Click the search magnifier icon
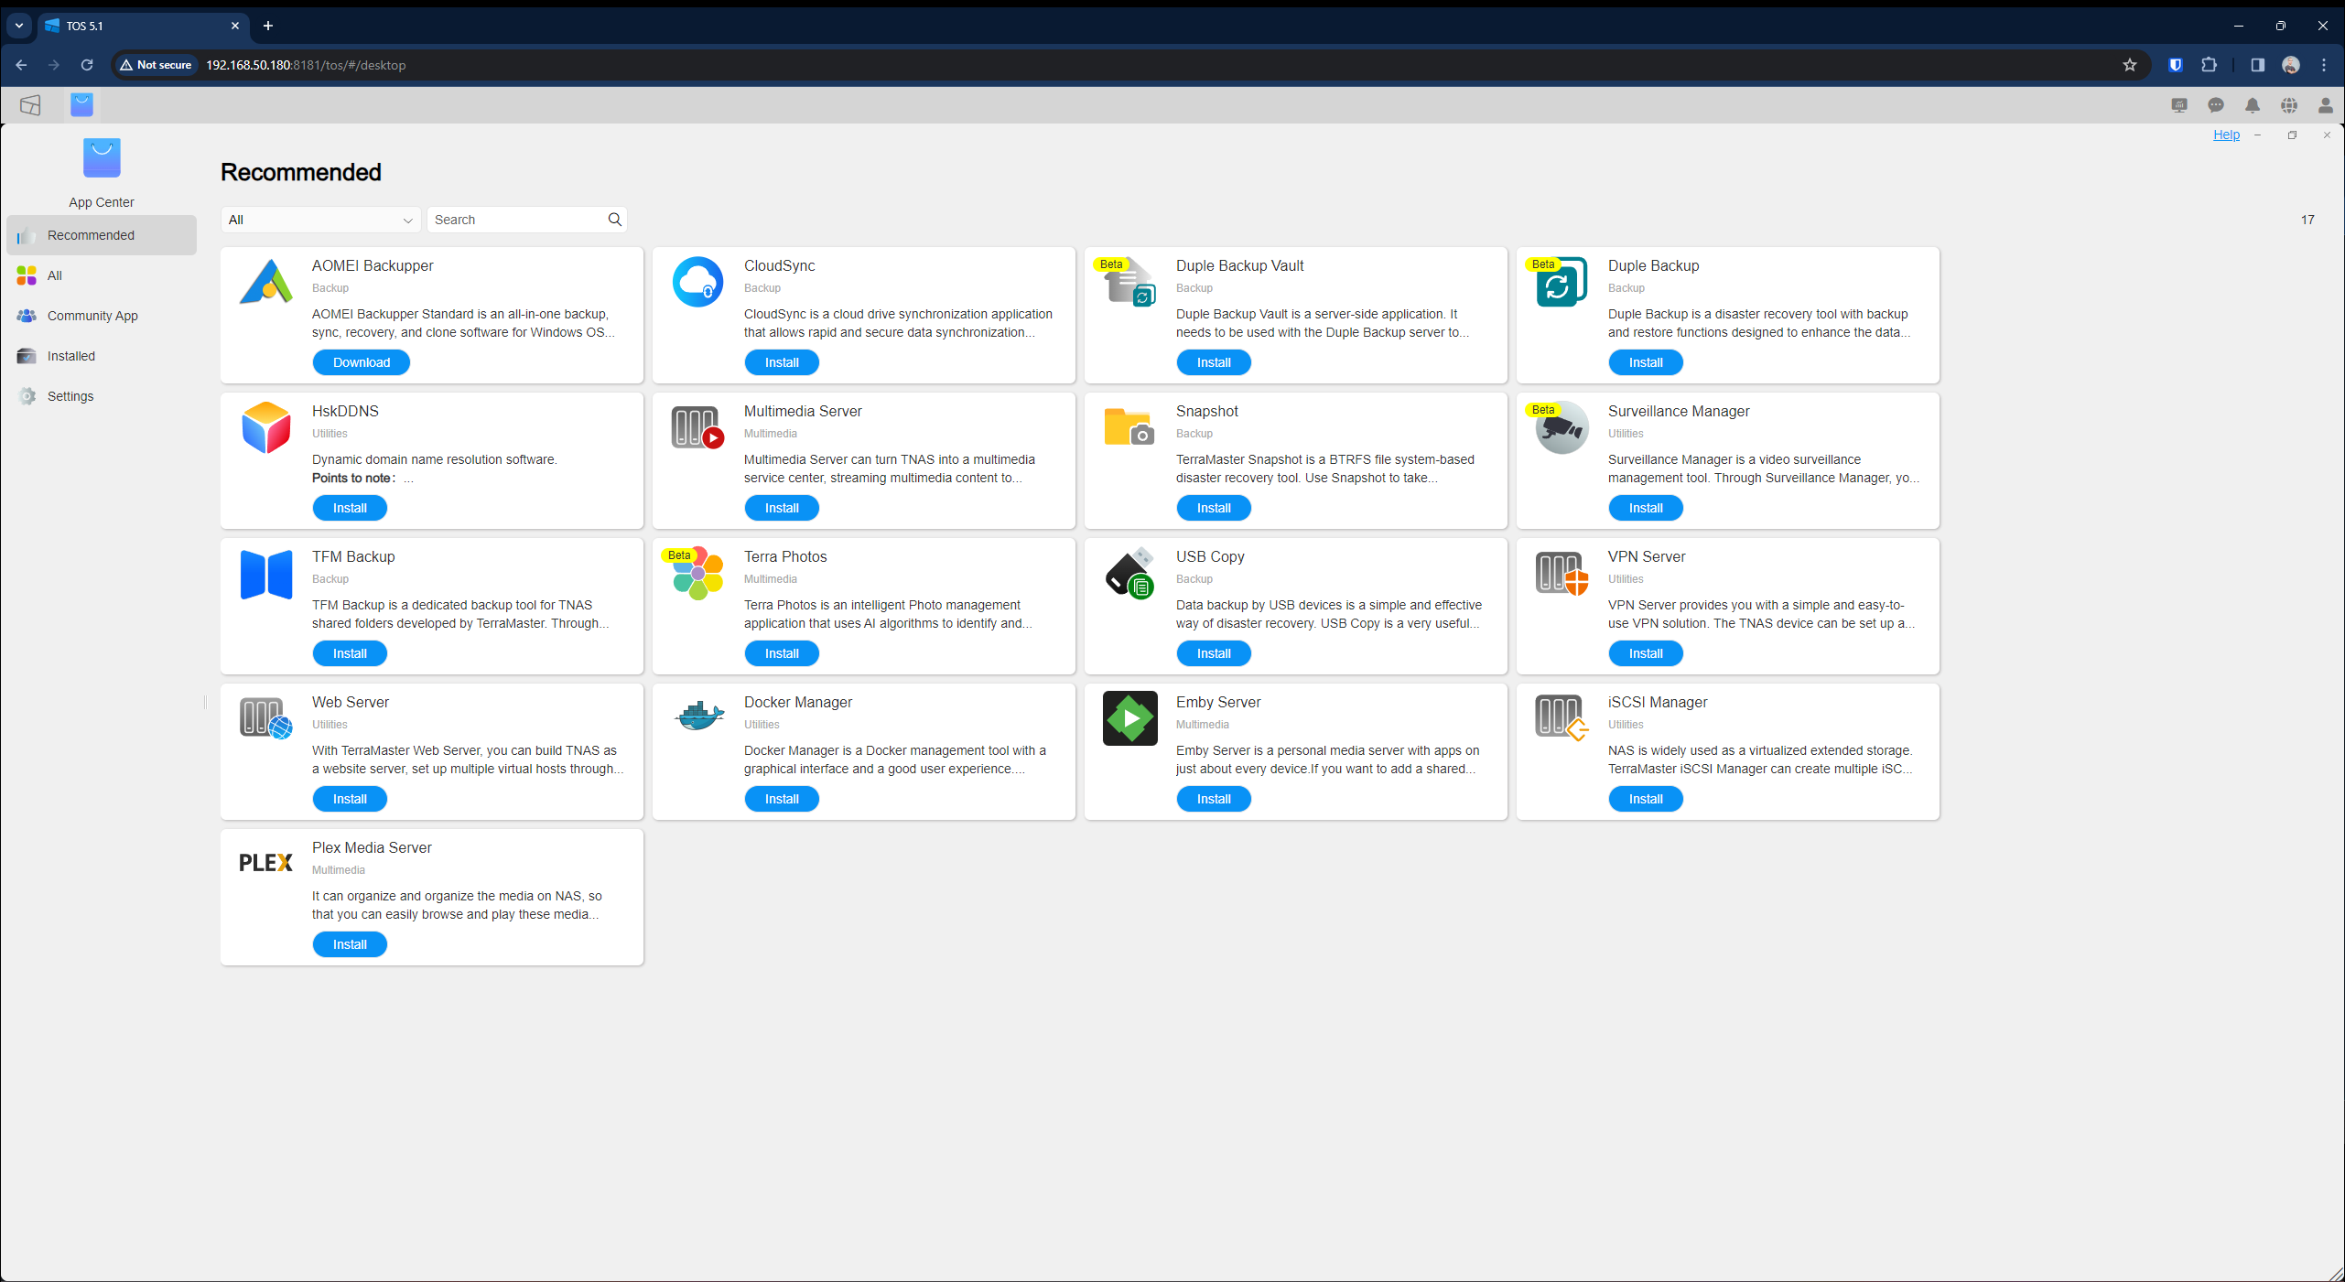This screenshot has width=2345, height=1282. [x=615, y=220]
